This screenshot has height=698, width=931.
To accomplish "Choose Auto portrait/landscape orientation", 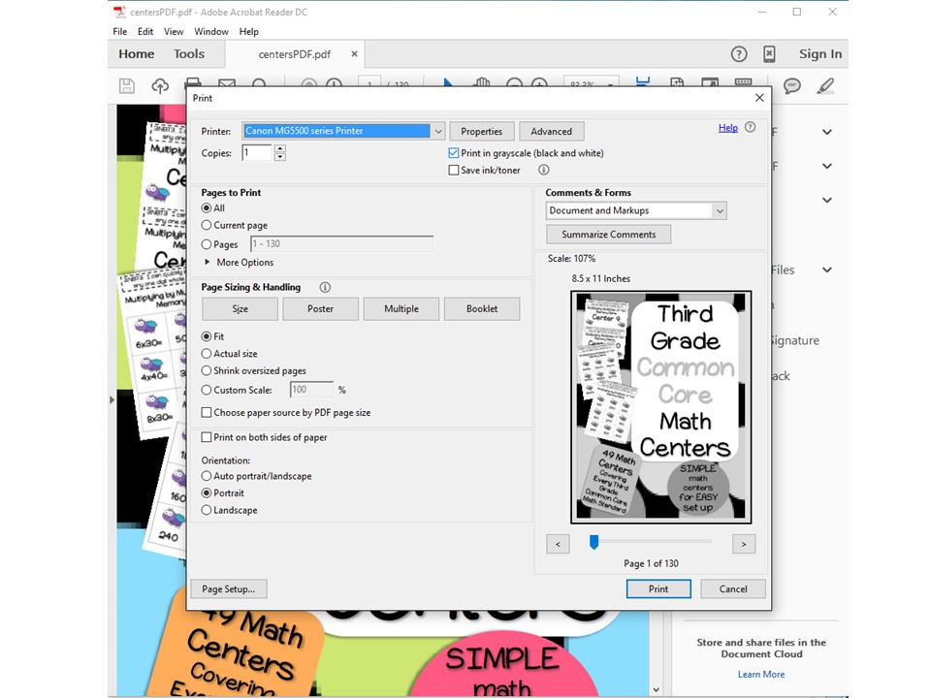I will pos(206,476).
